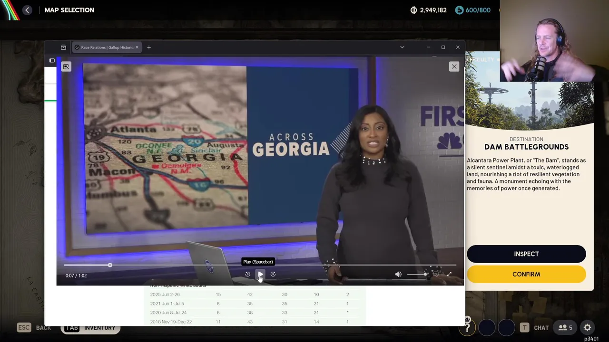Click the 600/800 blue currency counter
Image resolution: width=609 pixels, height=342 pixels.
coord(473,10)
